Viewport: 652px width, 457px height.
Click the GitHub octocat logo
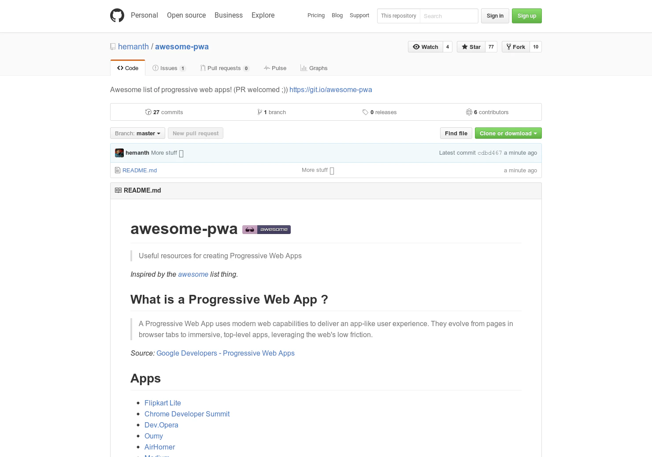(x=117, y=15)
